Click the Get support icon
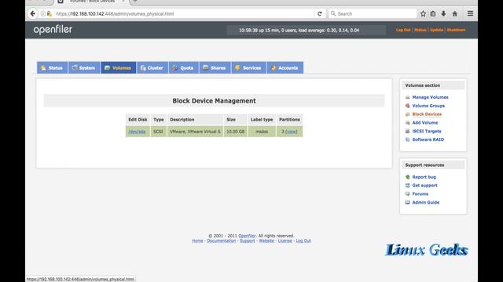 click(407, 186)
